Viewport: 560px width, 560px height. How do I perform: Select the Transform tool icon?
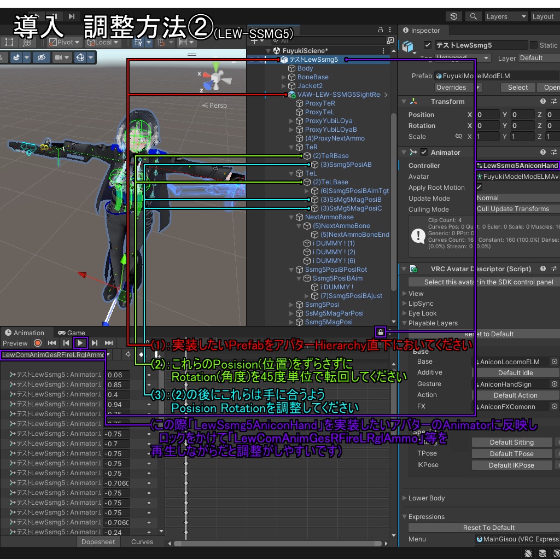(x=27, y=42)
